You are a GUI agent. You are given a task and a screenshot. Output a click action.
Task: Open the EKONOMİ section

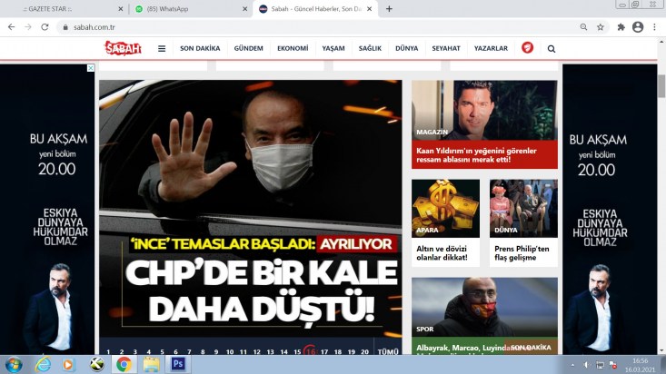(x=293, y=48)
